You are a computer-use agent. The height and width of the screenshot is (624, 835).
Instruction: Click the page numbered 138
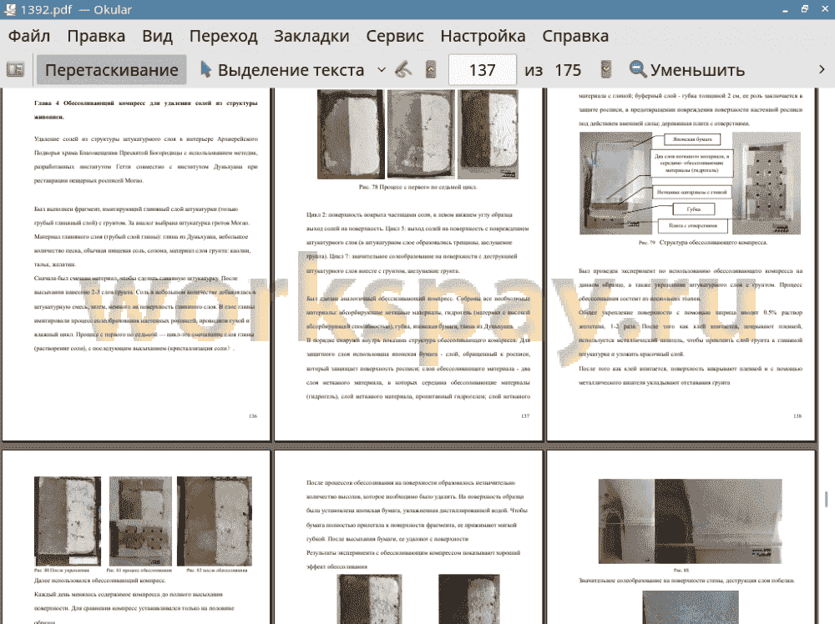681,264
